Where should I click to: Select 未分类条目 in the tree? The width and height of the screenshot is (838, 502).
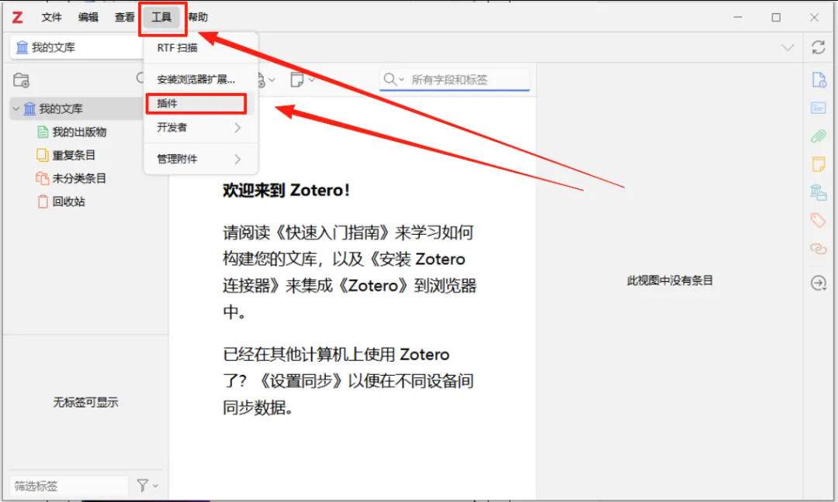click(x=79, y=178)
